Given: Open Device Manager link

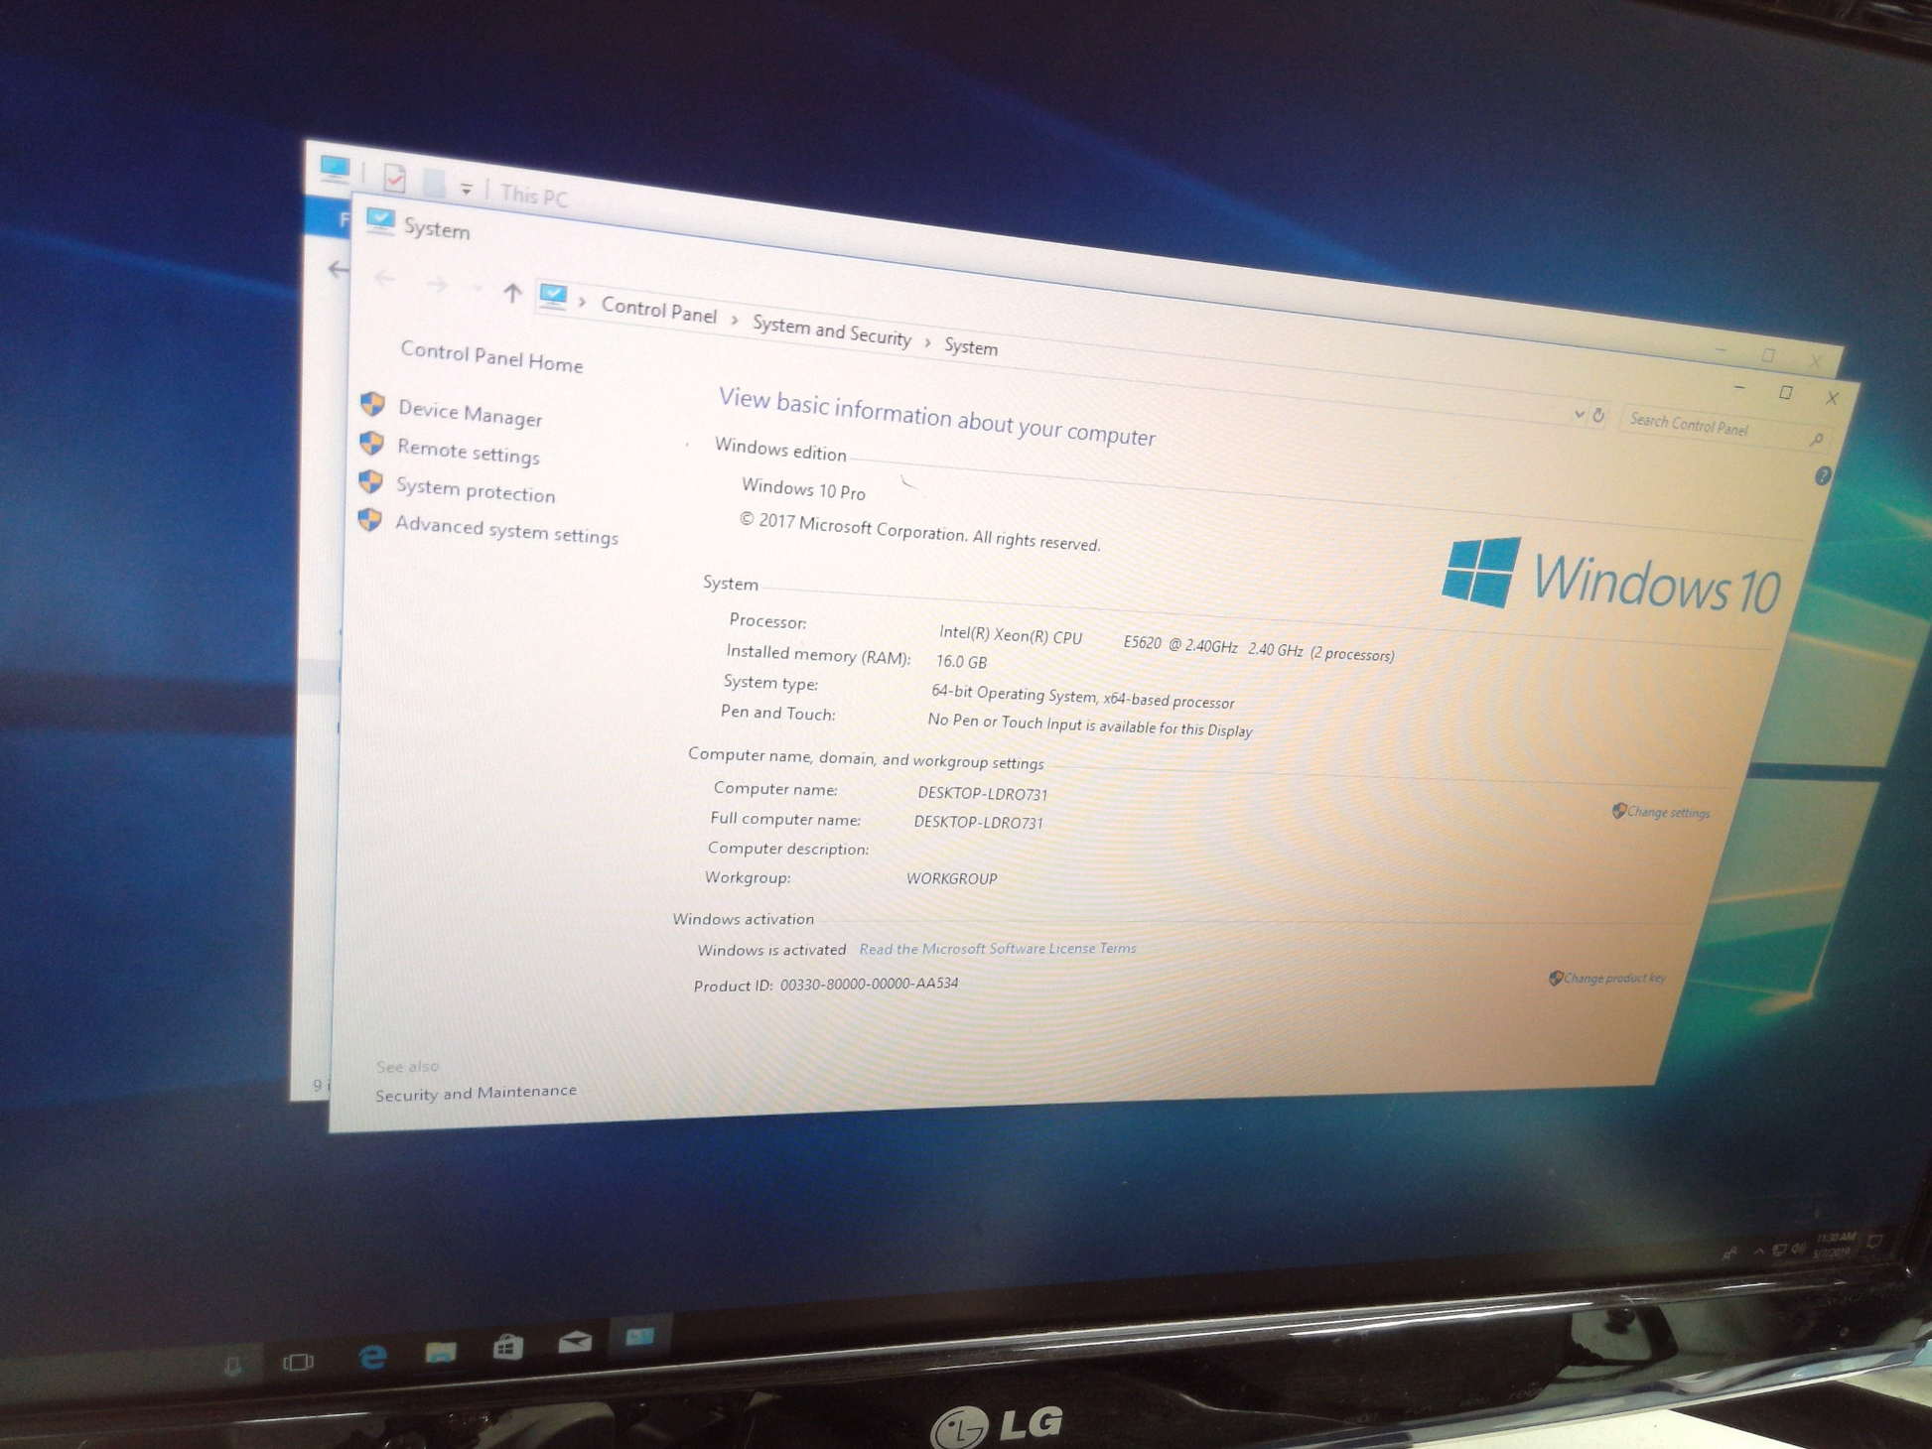Looking at the screenshot, I should tap(470, 416).
